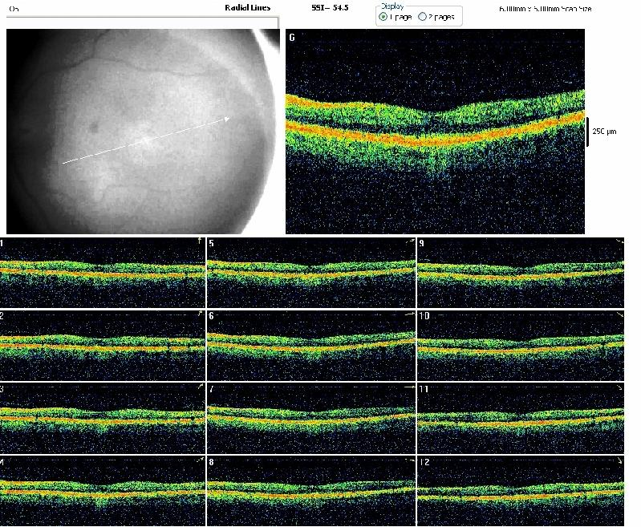Pick radial scan thumbnail 11
The height and width of the screenshot is (527, 641).
coord(520,419)
